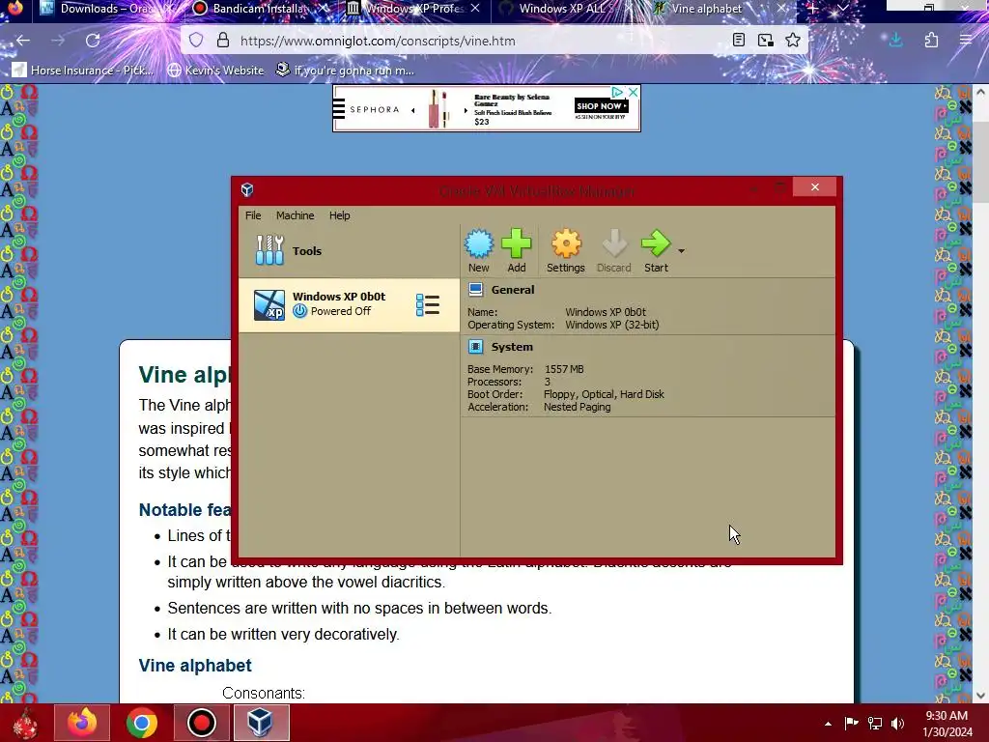Click the network tray icon
989x742 pixels.
pyautogui.click(x=875, y=723)
